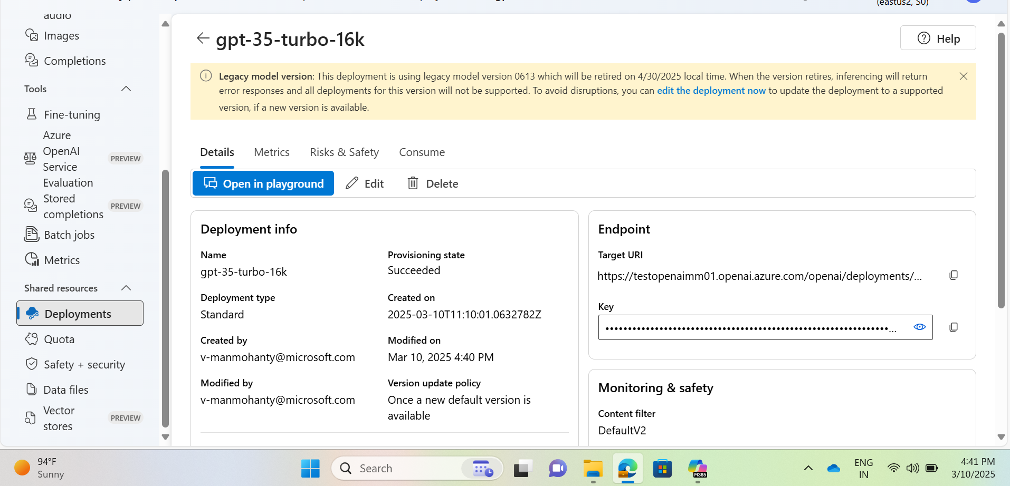1010x486 pixels.
Task: Collapse the Tools section
Action: (126, 89)
